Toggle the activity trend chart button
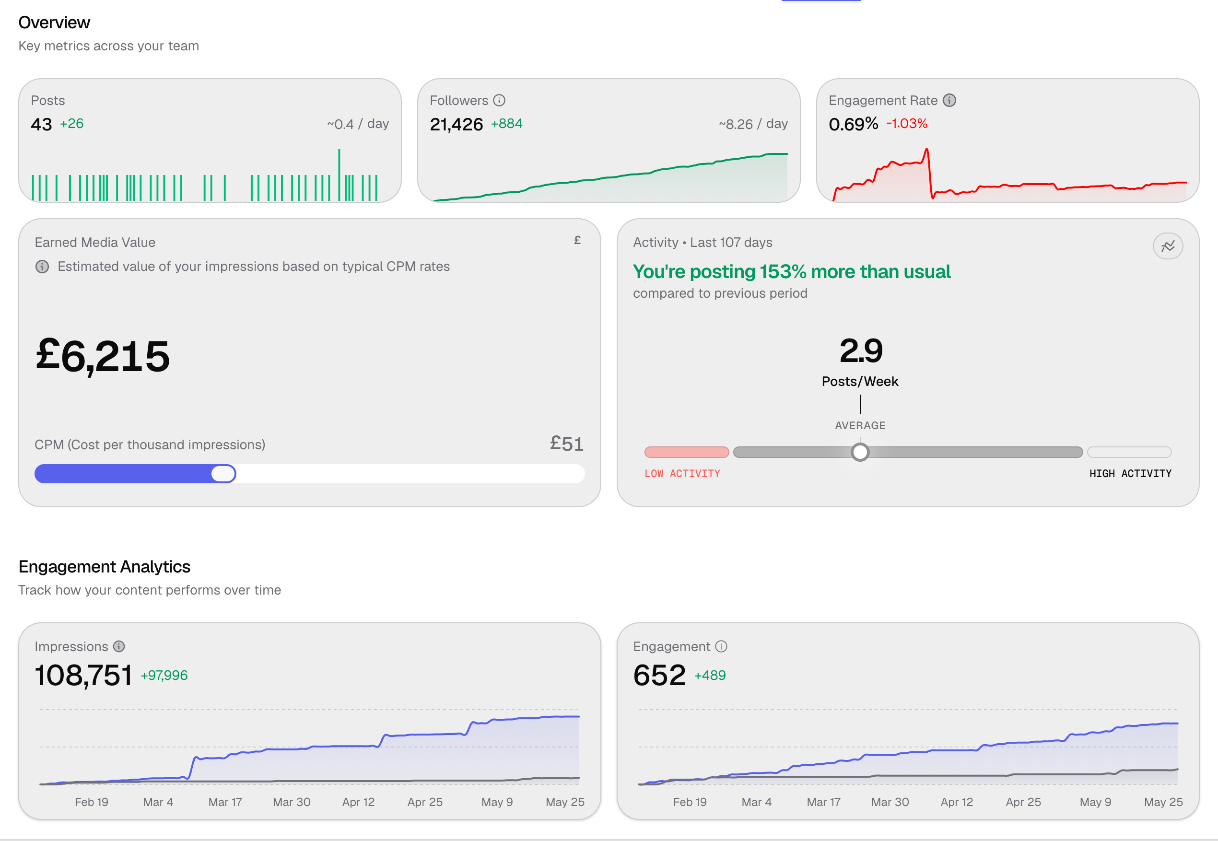The width and height of the screenshot is (1218, 841). [x=1167, y=246]
